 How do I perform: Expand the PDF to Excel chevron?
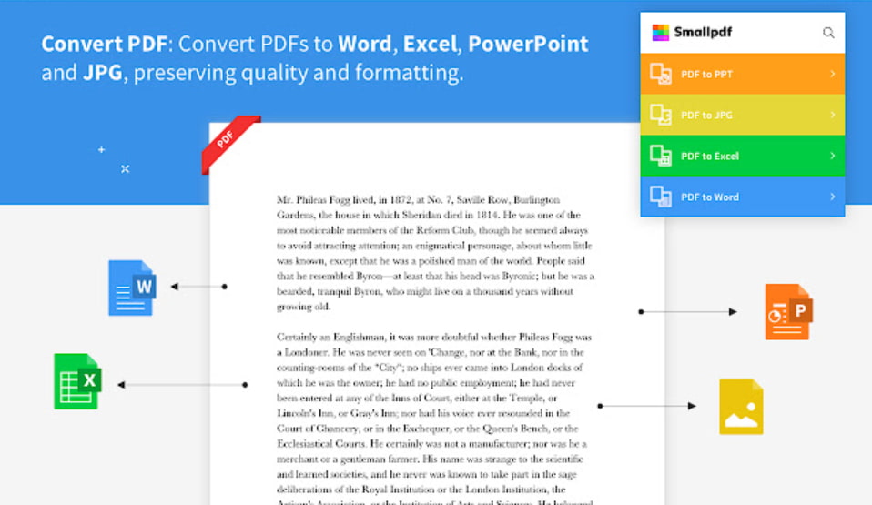[833, 156]
